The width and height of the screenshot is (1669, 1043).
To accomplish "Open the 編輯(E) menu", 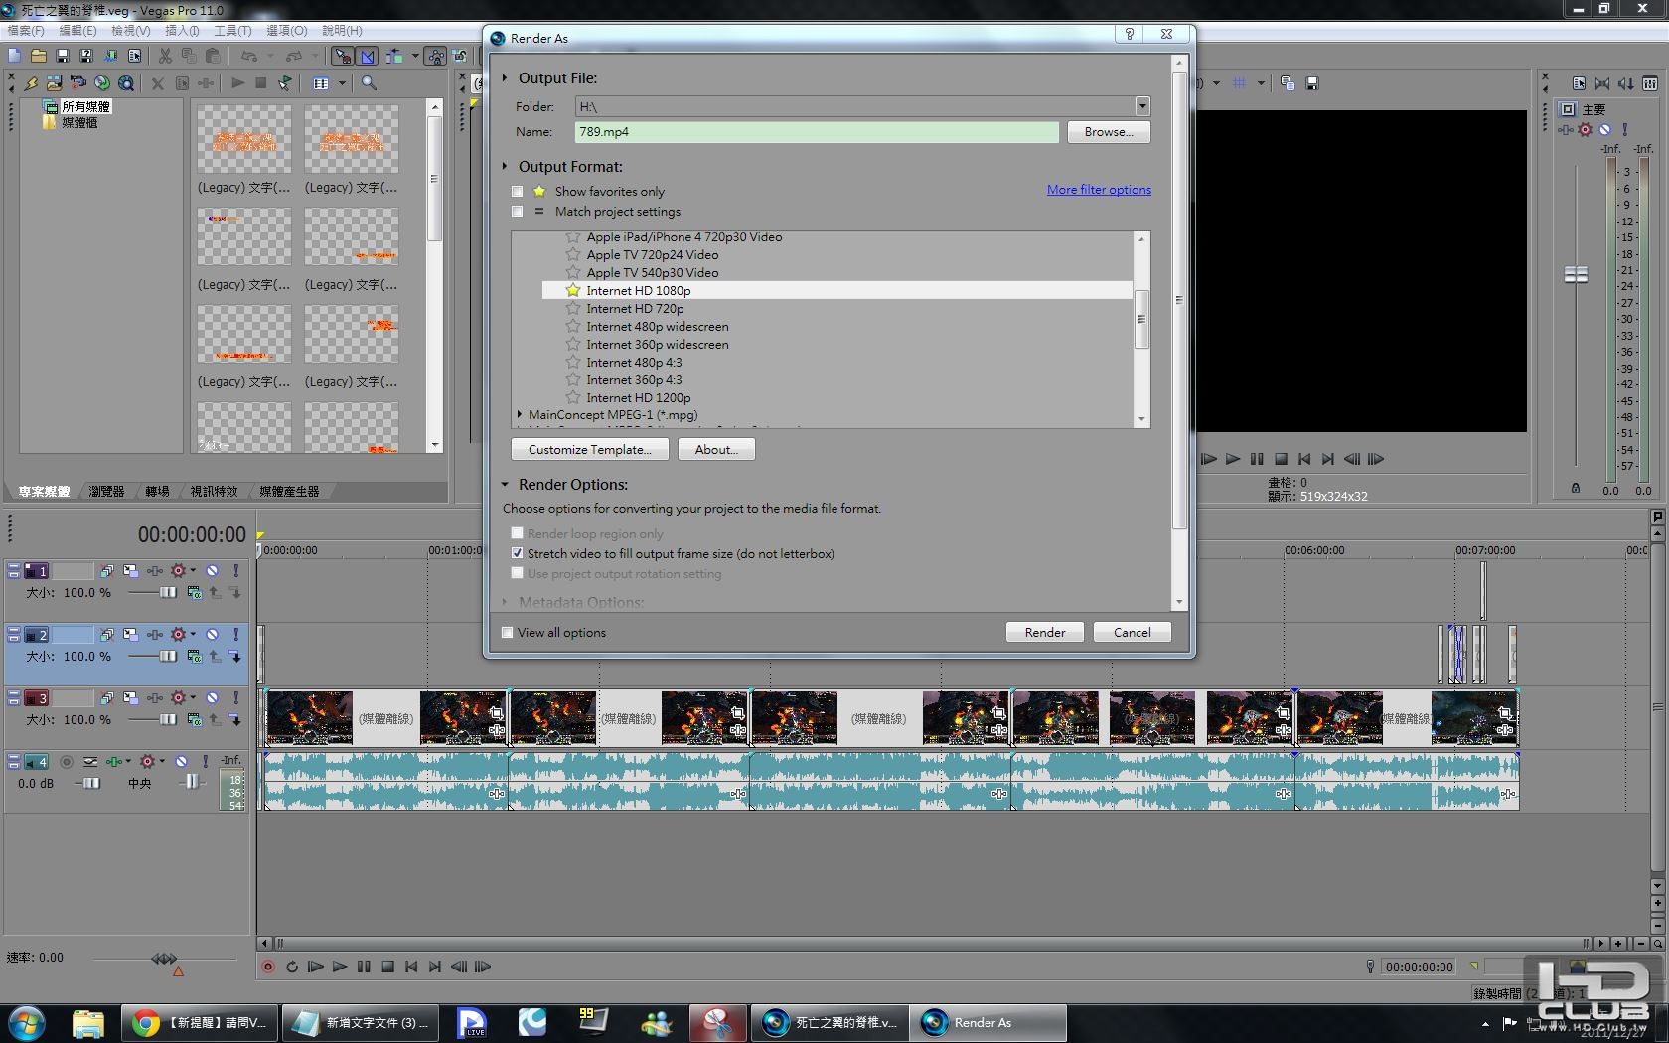I will tap(77, 31).
